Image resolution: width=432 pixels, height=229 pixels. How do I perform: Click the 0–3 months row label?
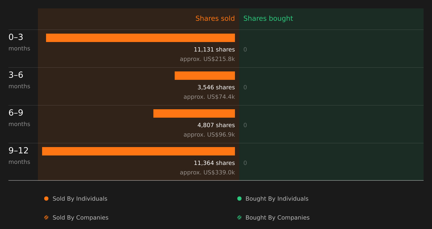pos(19,42)
